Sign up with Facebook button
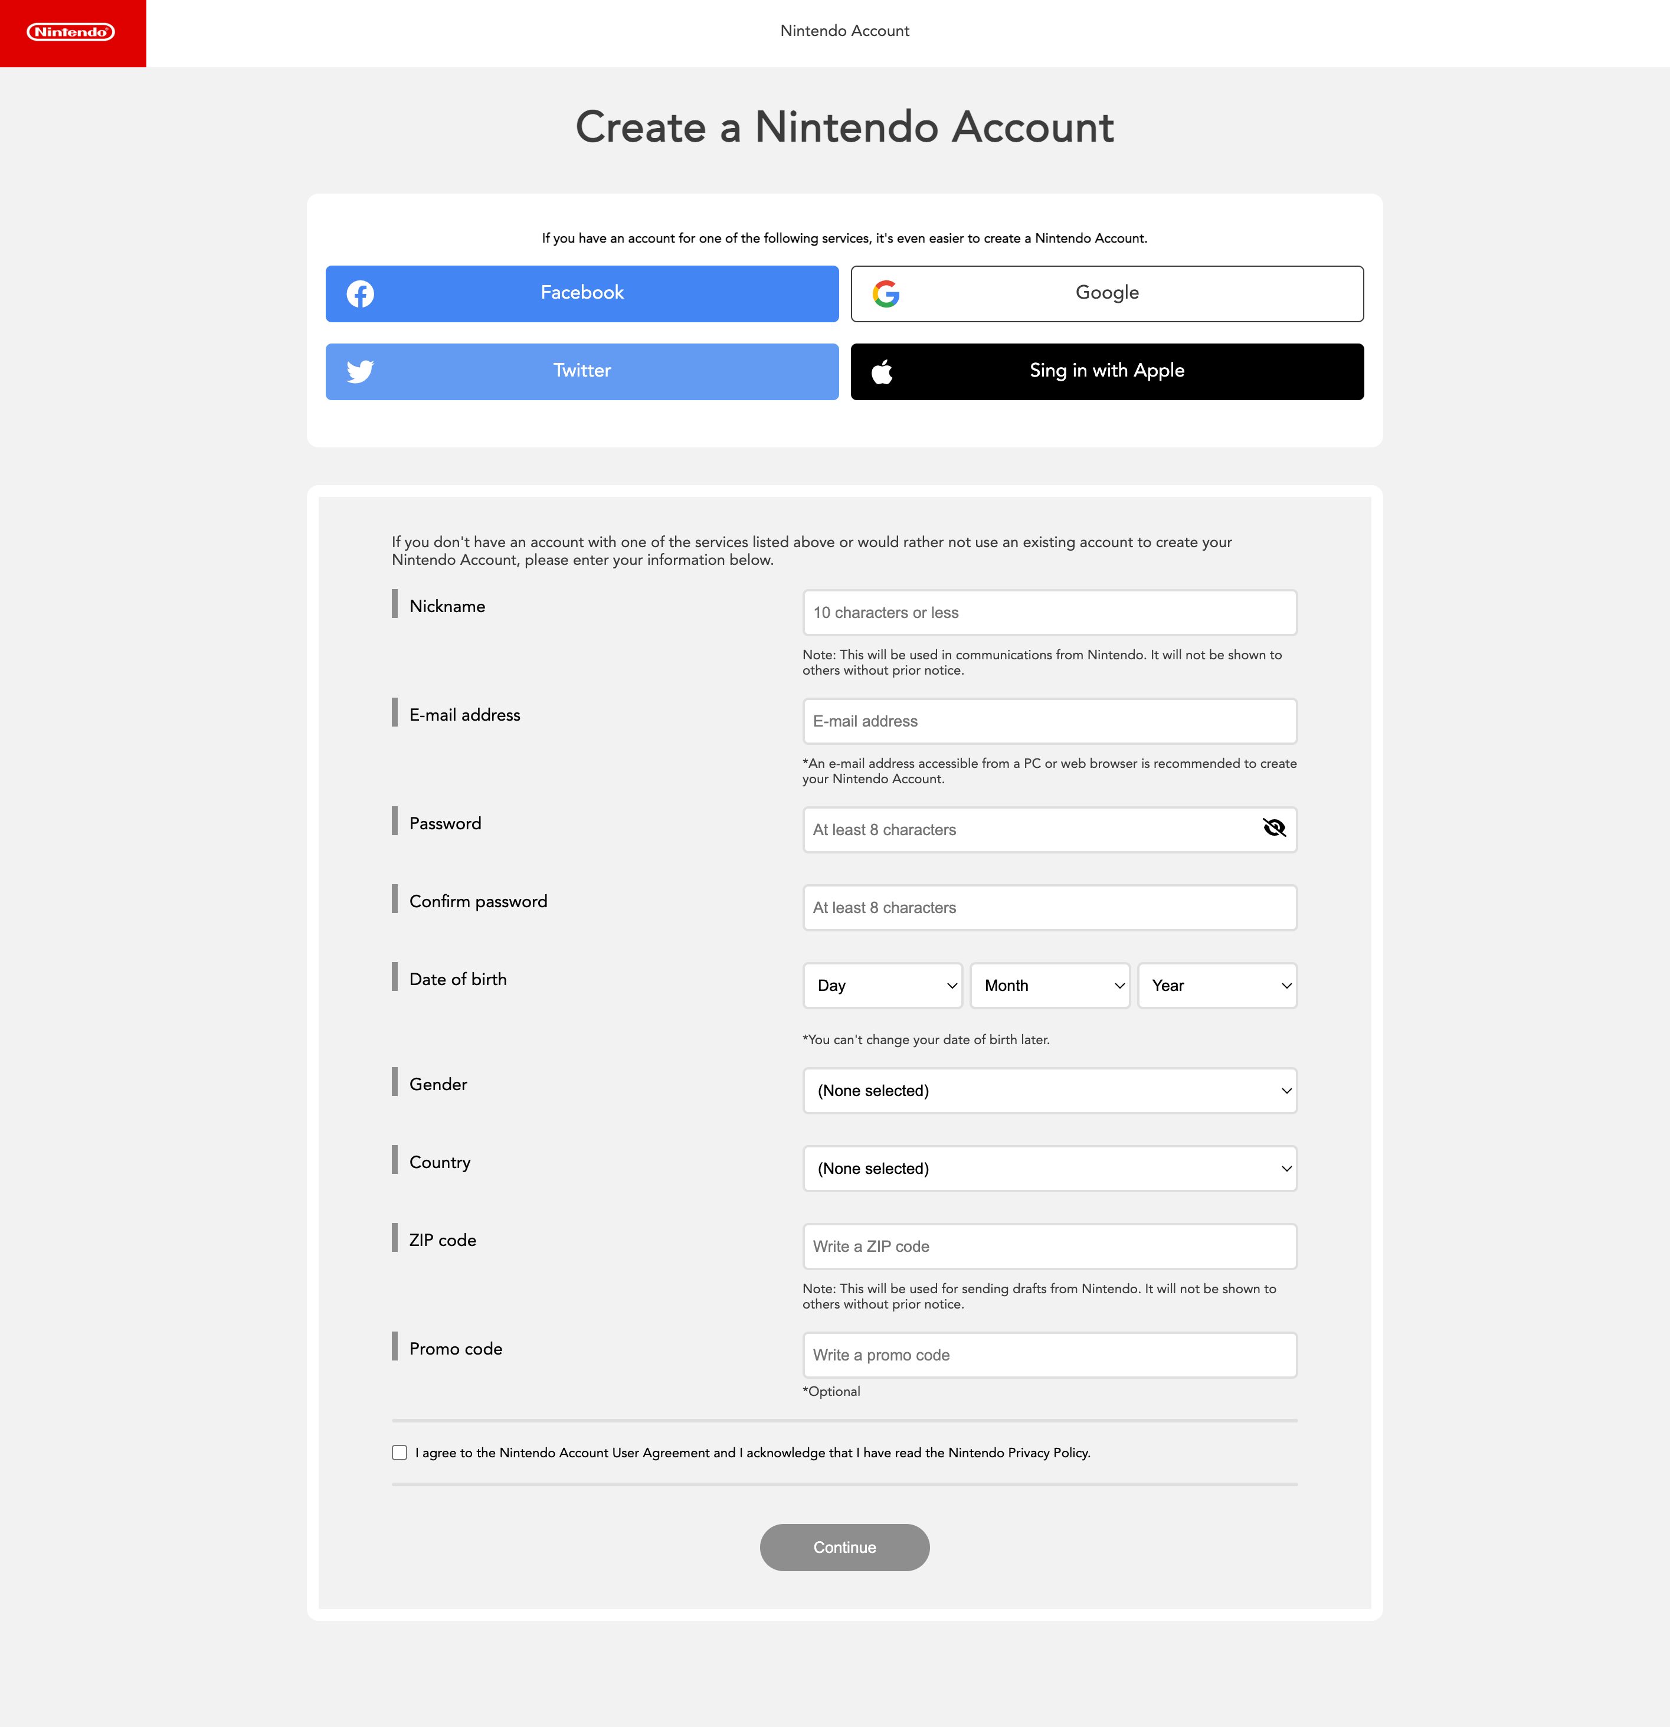Viewport: 1670px width, 1727px height. (x=582, y=293)
